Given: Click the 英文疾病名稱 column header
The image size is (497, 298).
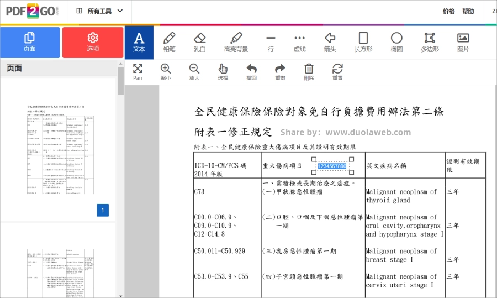Looking at the screenshot, I should [x=387, y=166].
